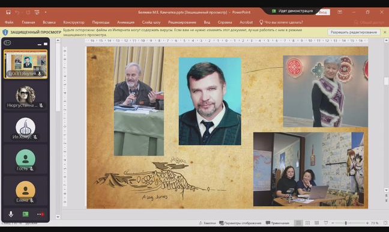Fit slide to window icon

click(x=385, y=223)
